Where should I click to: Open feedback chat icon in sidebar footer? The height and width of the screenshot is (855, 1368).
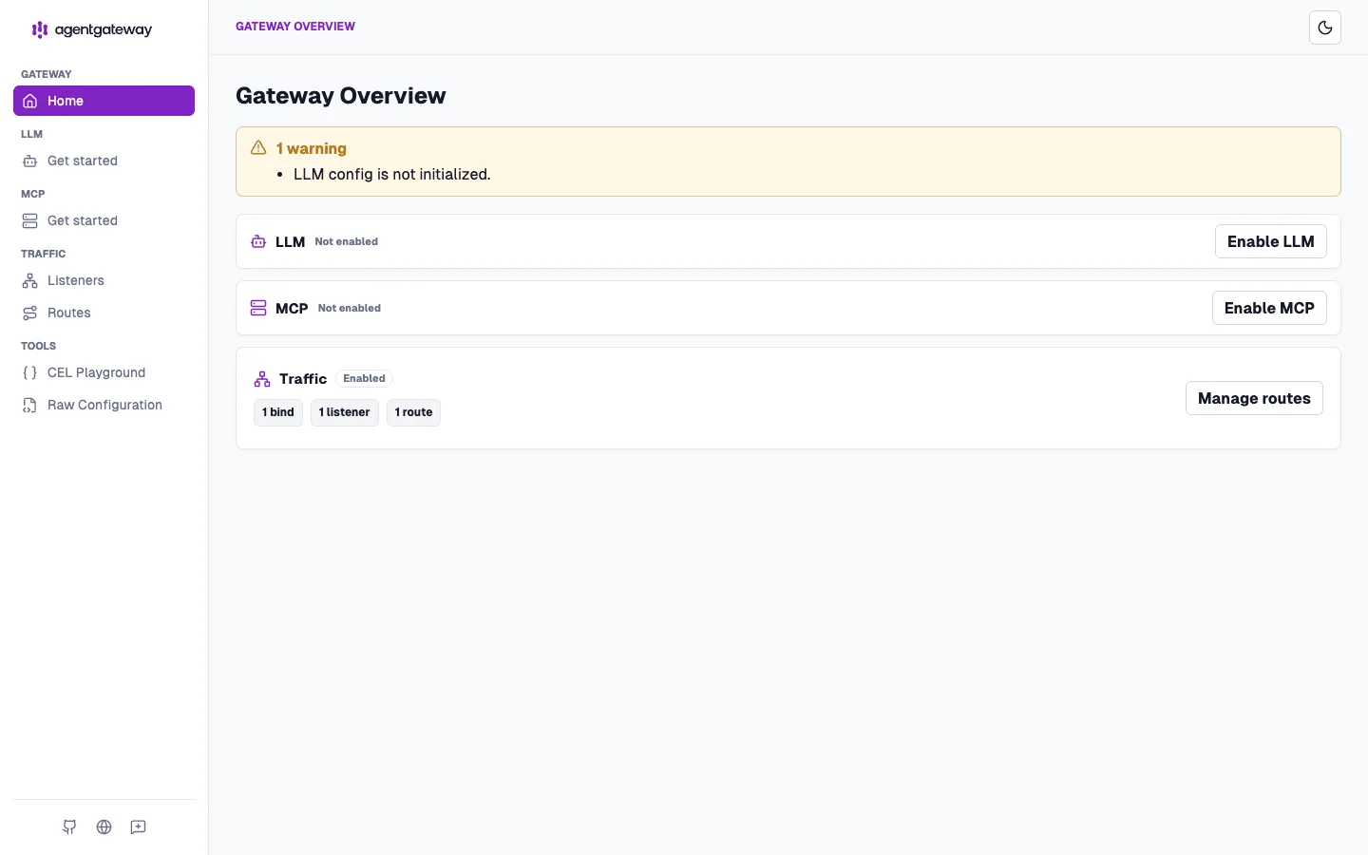(138, 827)
